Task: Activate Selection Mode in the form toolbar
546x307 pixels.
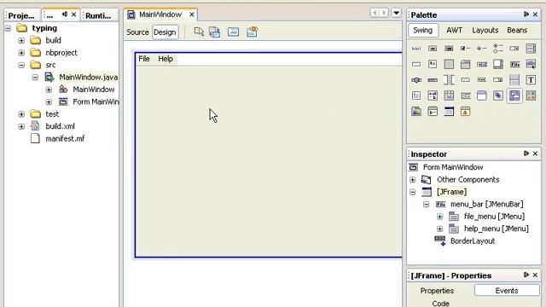Action: tap(199, 32)
